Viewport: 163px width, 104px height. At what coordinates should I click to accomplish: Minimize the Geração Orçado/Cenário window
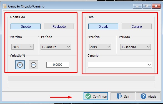137,6
